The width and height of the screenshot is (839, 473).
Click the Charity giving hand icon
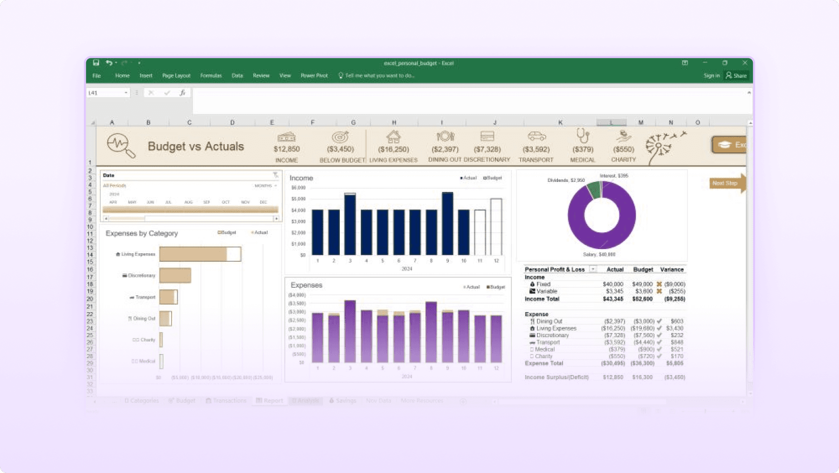click(x=623, y=136)
